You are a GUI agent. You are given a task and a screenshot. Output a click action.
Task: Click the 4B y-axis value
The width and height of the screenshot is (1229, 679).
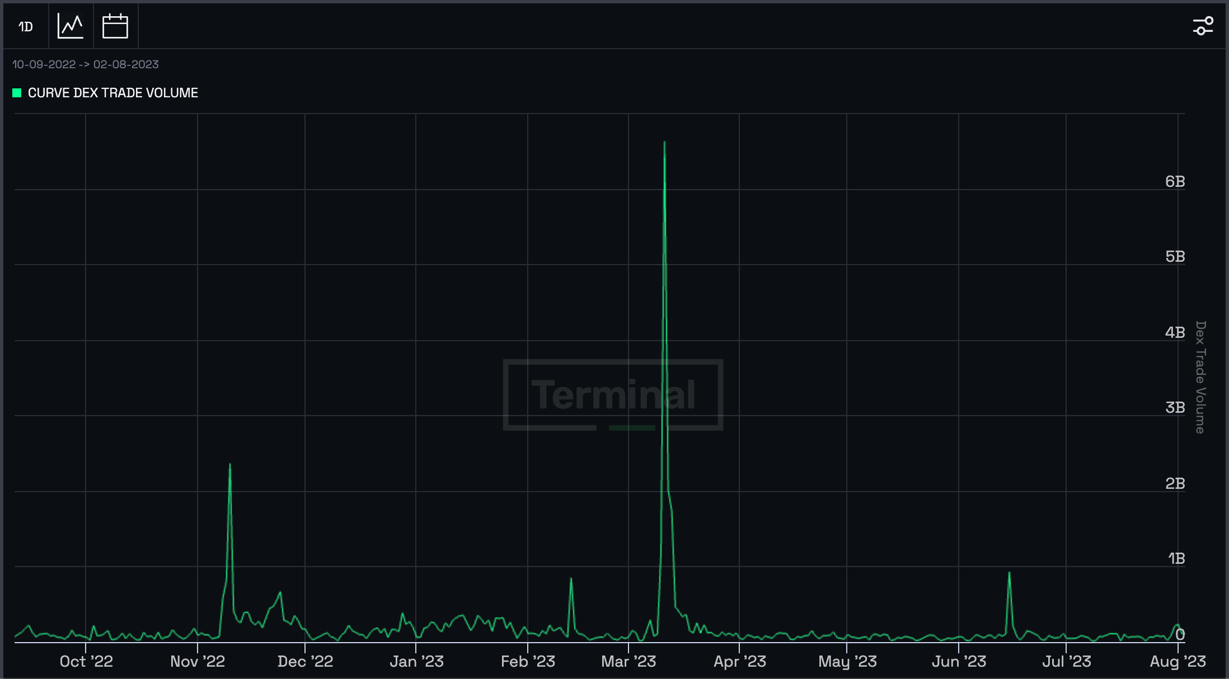(1175, 332)
